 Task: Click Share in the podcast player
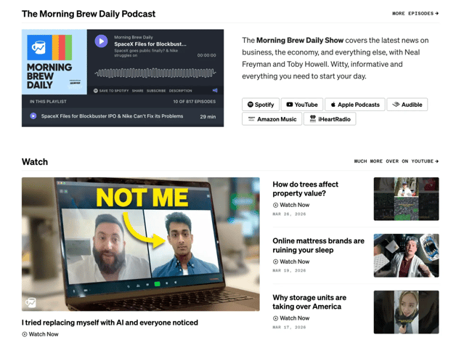137,91
